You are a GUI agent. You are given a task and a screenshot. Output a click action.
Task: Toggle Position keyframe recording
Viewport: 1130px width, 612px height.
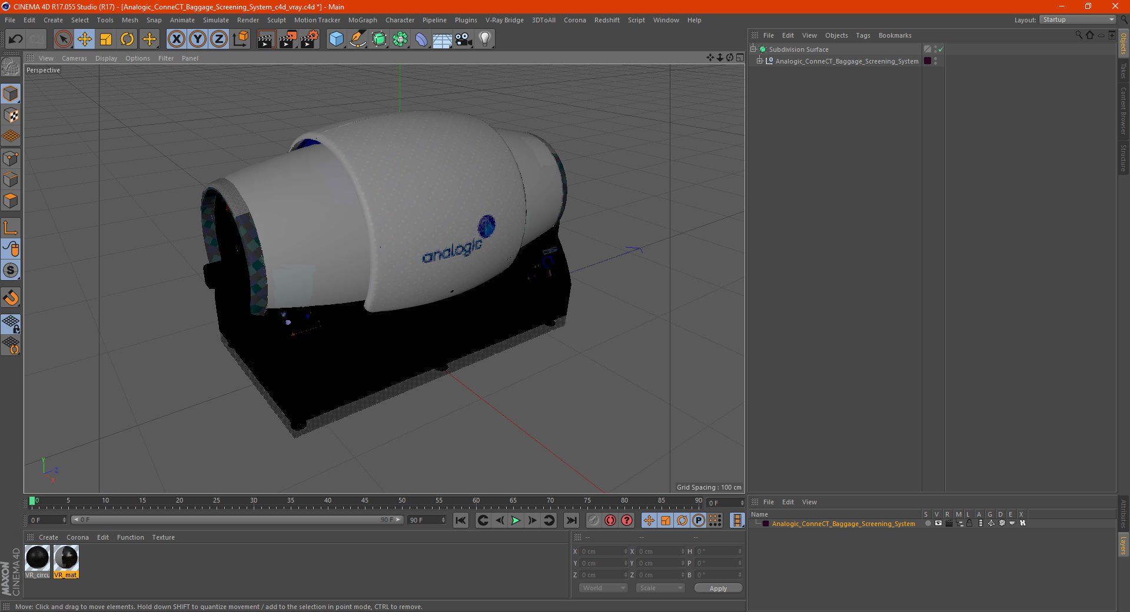[649, 520]
